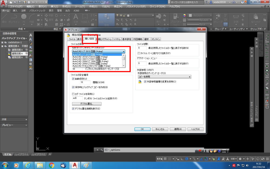
Task: Toggle 外部参照画層の変更を保持(C) checkbox
Action: tap(145, 82)
